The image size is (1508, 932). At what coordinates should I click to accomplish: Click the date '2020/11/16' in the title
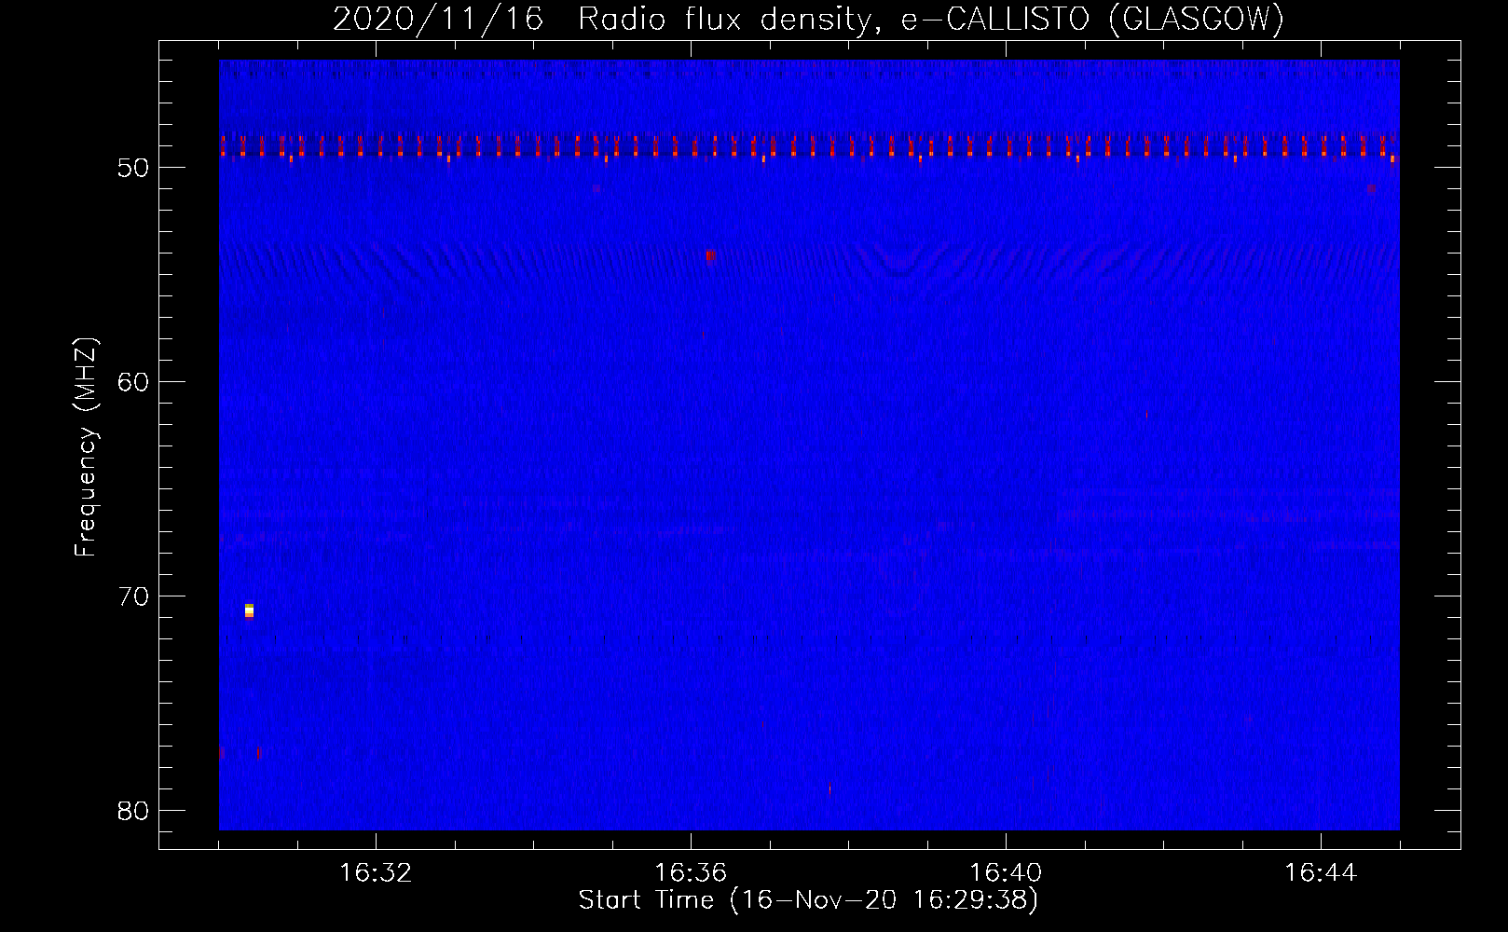[438, 20]
